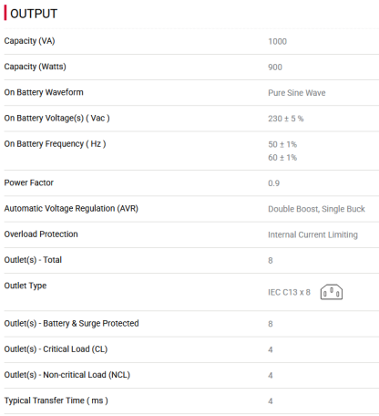Select the On Battery Voltage(s) label

(x=56, y=118)
